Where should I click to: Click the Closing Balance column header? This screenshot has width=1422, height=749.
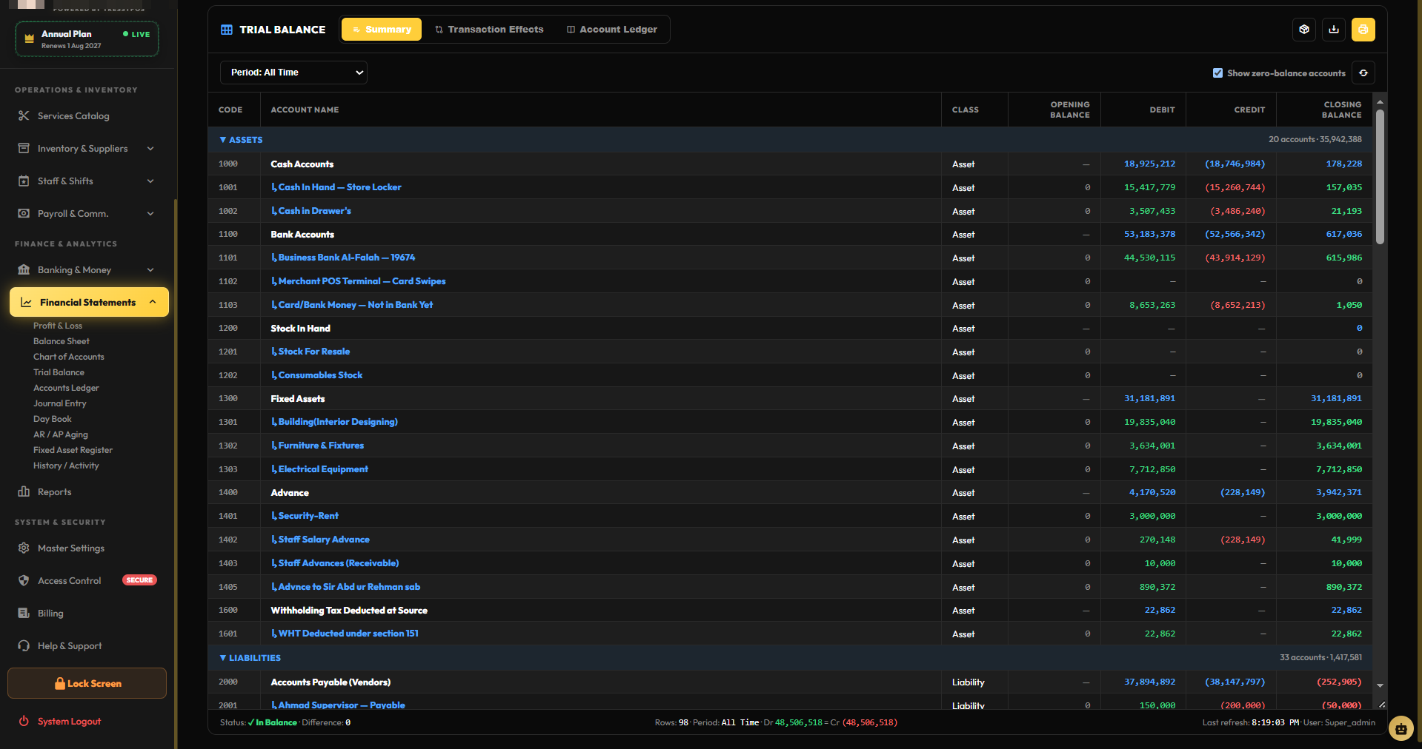(x=1323, y=110)
